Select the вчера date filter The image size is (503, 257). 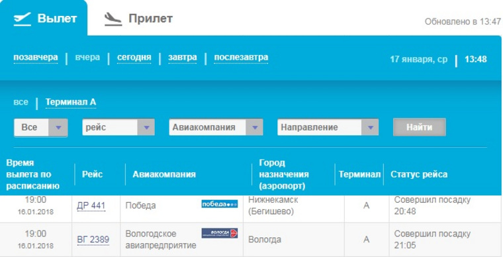87,58
